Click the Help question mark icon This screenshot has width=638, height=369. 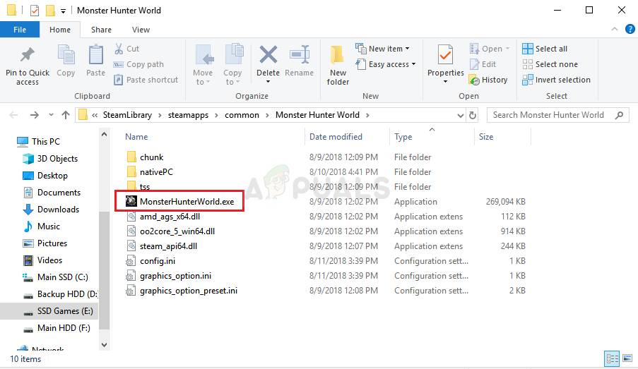tap(630, 29)
